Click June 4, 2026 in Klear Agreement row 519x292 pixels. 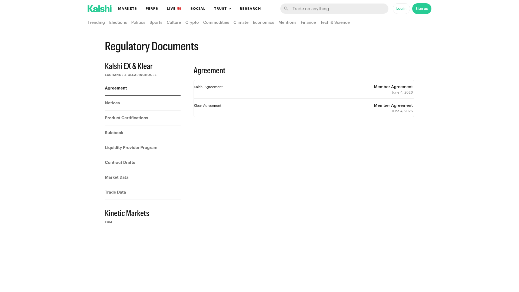tap(402, 111)
